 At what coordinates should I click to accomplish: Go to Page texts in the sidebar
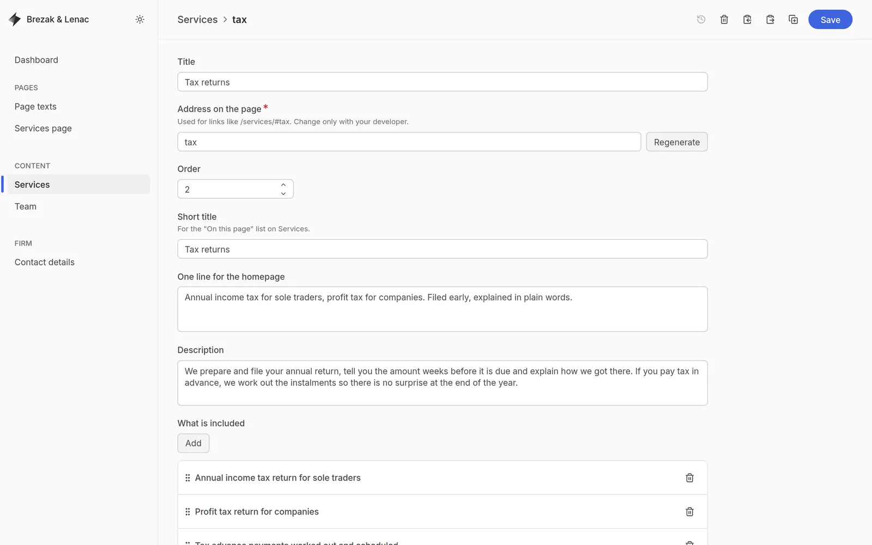point(35,107)
